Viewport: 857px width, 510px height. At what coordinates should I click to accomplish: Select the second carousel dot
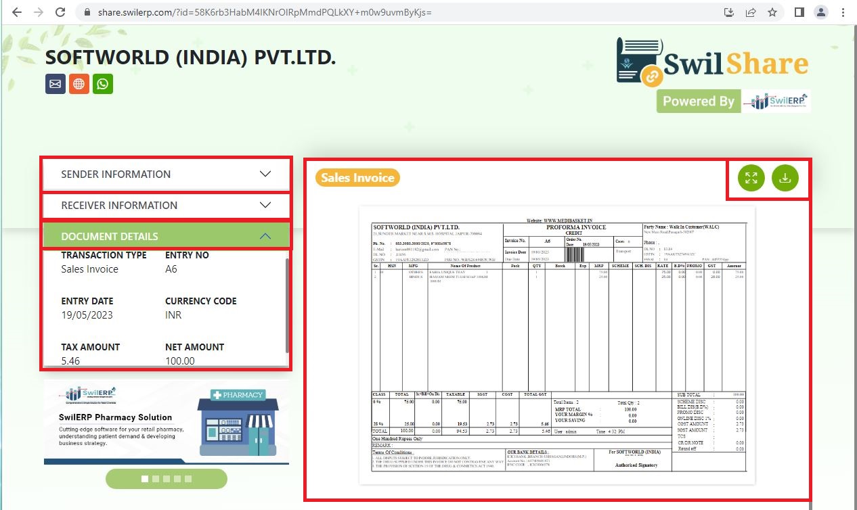(155, 479)
